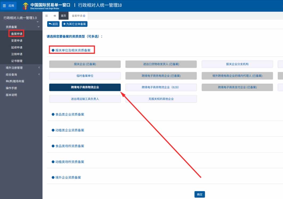Click the 行政相对人统一管理3.0 header title

point(100,5)
